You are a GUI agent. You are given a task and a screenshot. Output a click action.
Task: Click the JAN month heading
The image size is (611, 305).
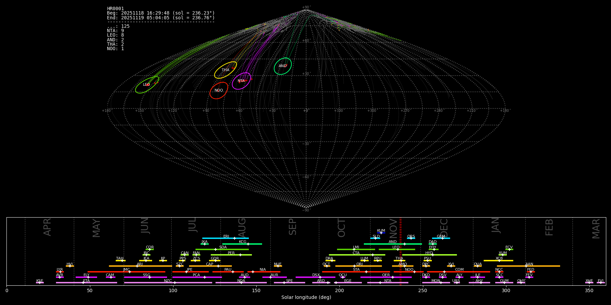pyautogui.click(x=496, y=225)
